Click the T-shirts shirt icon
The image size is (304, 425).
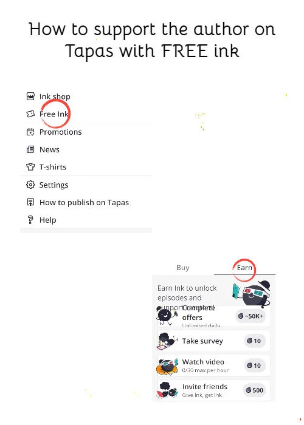(30, 167)
